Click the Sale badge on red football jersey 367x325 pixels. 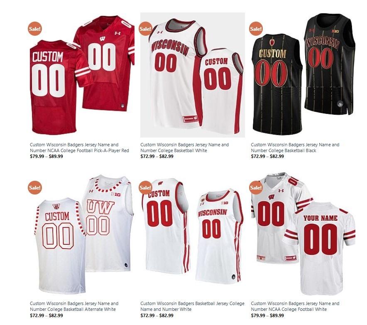click(35, 29)
